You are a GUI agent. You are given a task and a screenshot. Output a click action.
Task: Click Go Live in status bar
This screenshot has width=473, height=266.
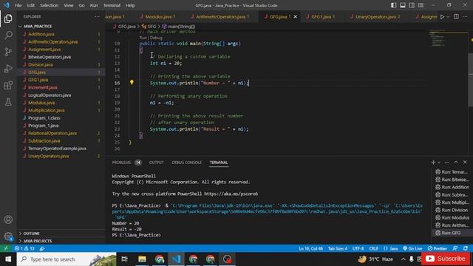click(412, 248)
